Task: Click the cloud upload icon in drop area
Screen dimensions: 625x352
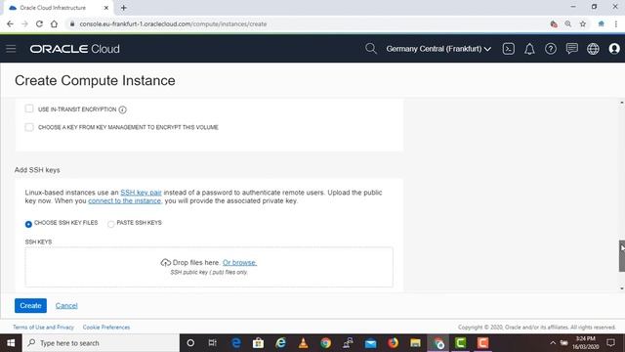Action: 165,263
